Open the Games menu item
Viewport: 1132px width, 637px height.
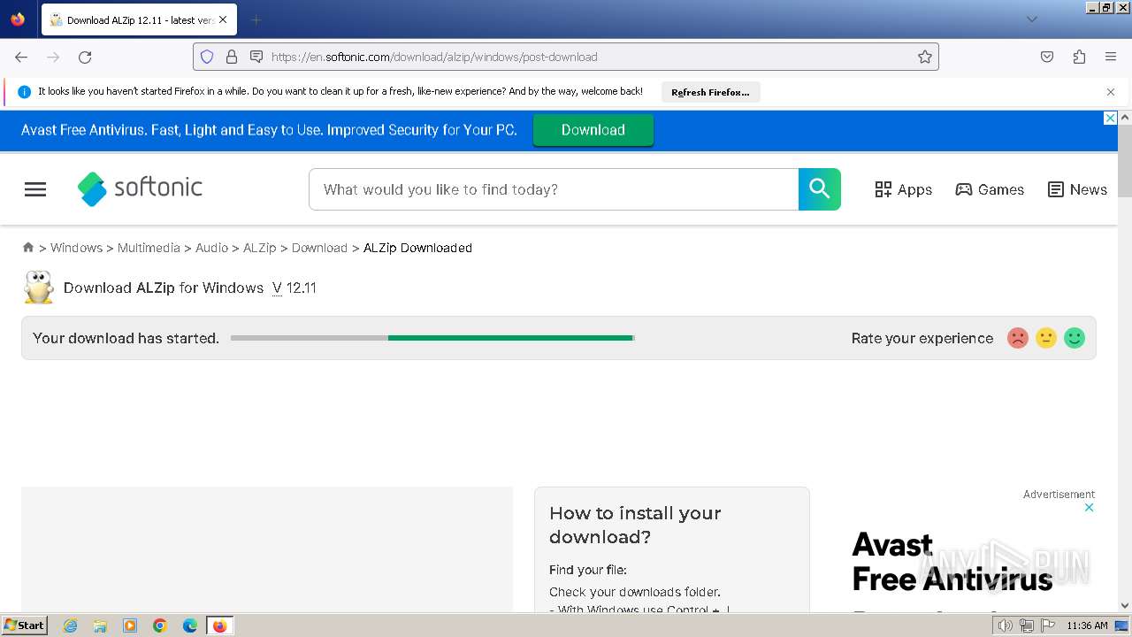click(990, 189)
